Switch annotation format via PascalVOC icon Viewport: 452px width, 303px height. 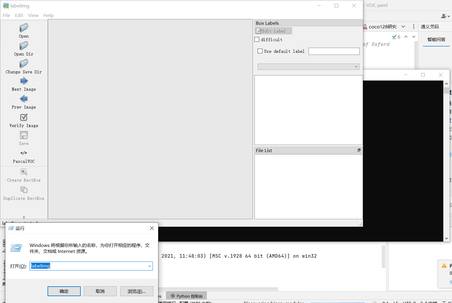tap(24, 153)
